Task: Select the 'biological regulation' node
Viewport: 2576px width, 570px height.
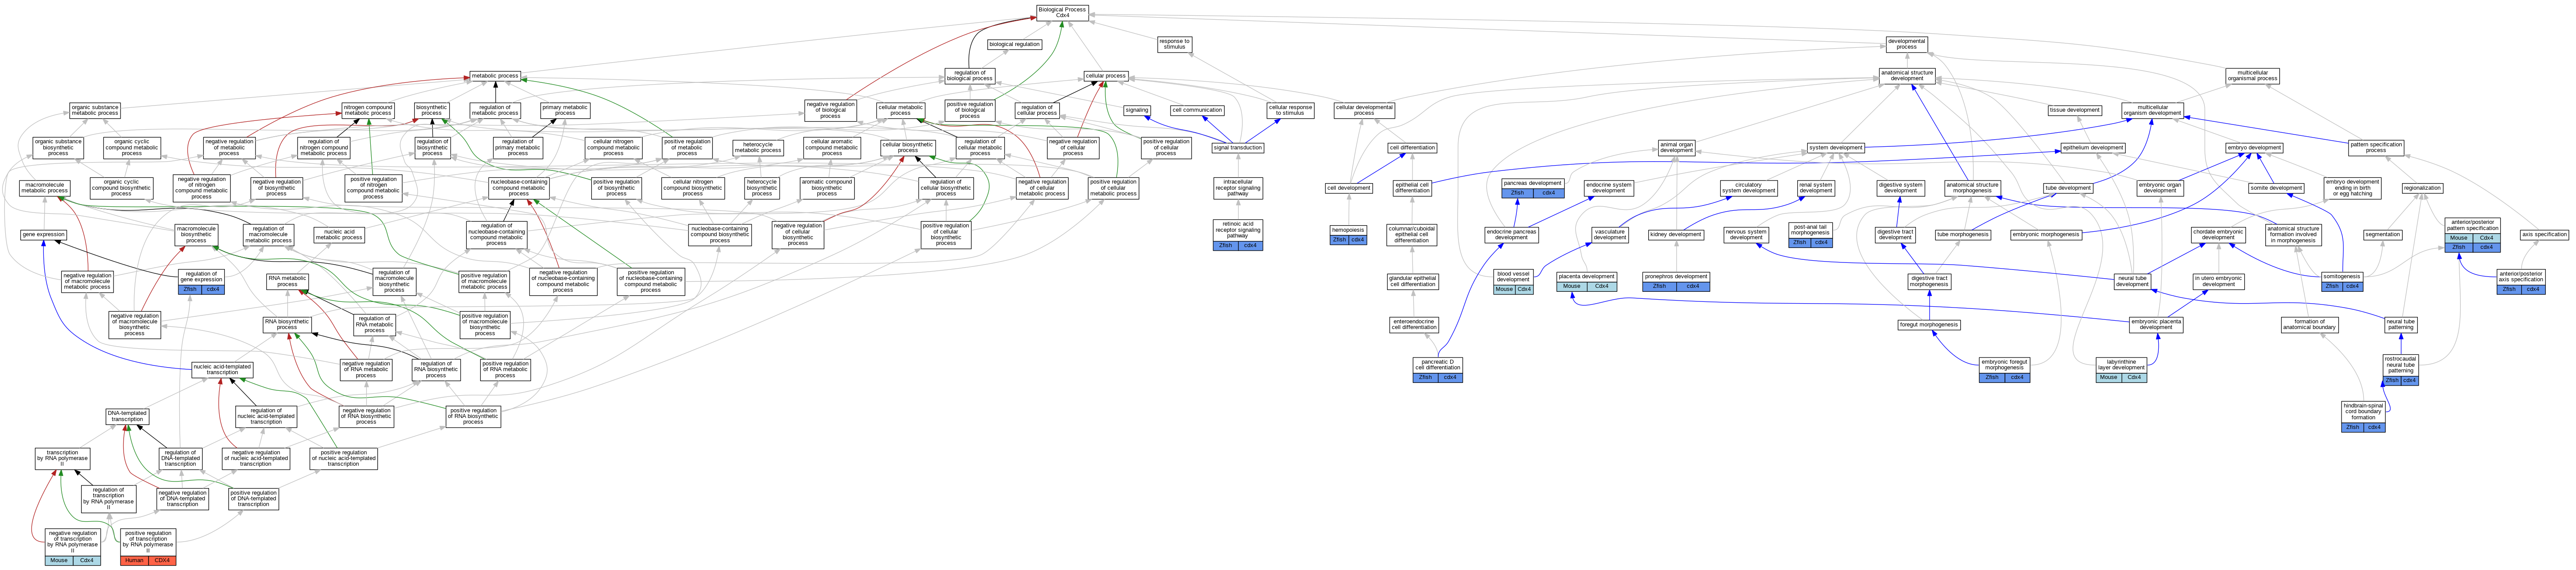Action: [x=1014, y=44]
